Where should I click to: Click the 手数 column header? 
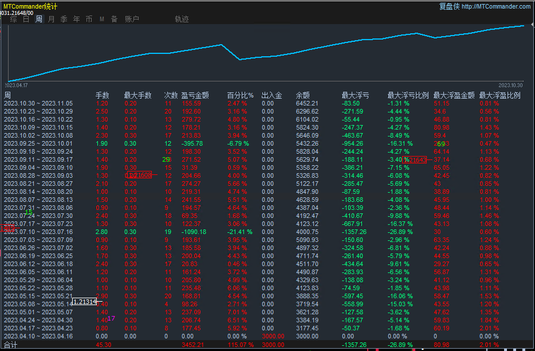102,95
